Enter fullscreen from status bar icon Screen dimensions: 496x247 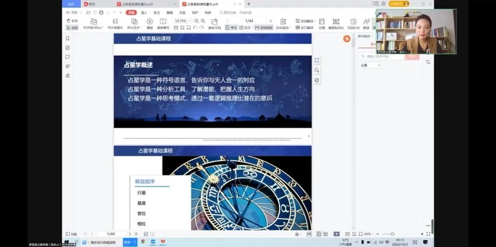tap(428, 234)
